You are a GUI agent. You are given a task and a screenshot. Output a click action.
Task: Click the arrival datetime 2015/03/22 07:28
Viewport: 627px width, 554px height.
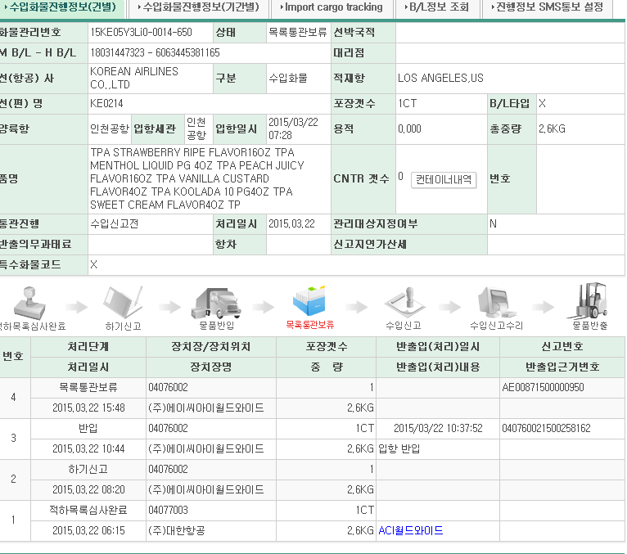pos(293,128)
